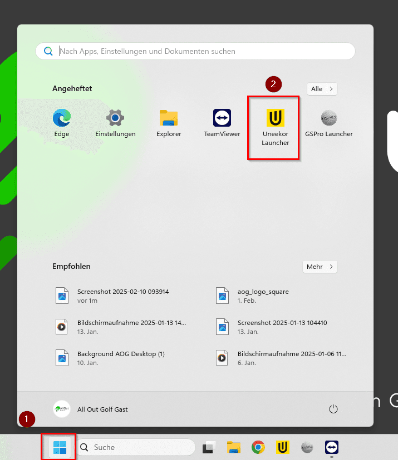Open Screenshot 2025-02-10 093914 file

coord(113,296)
